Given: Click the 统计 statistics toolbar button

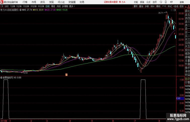Looking at the screenshot, I should 153,6.
